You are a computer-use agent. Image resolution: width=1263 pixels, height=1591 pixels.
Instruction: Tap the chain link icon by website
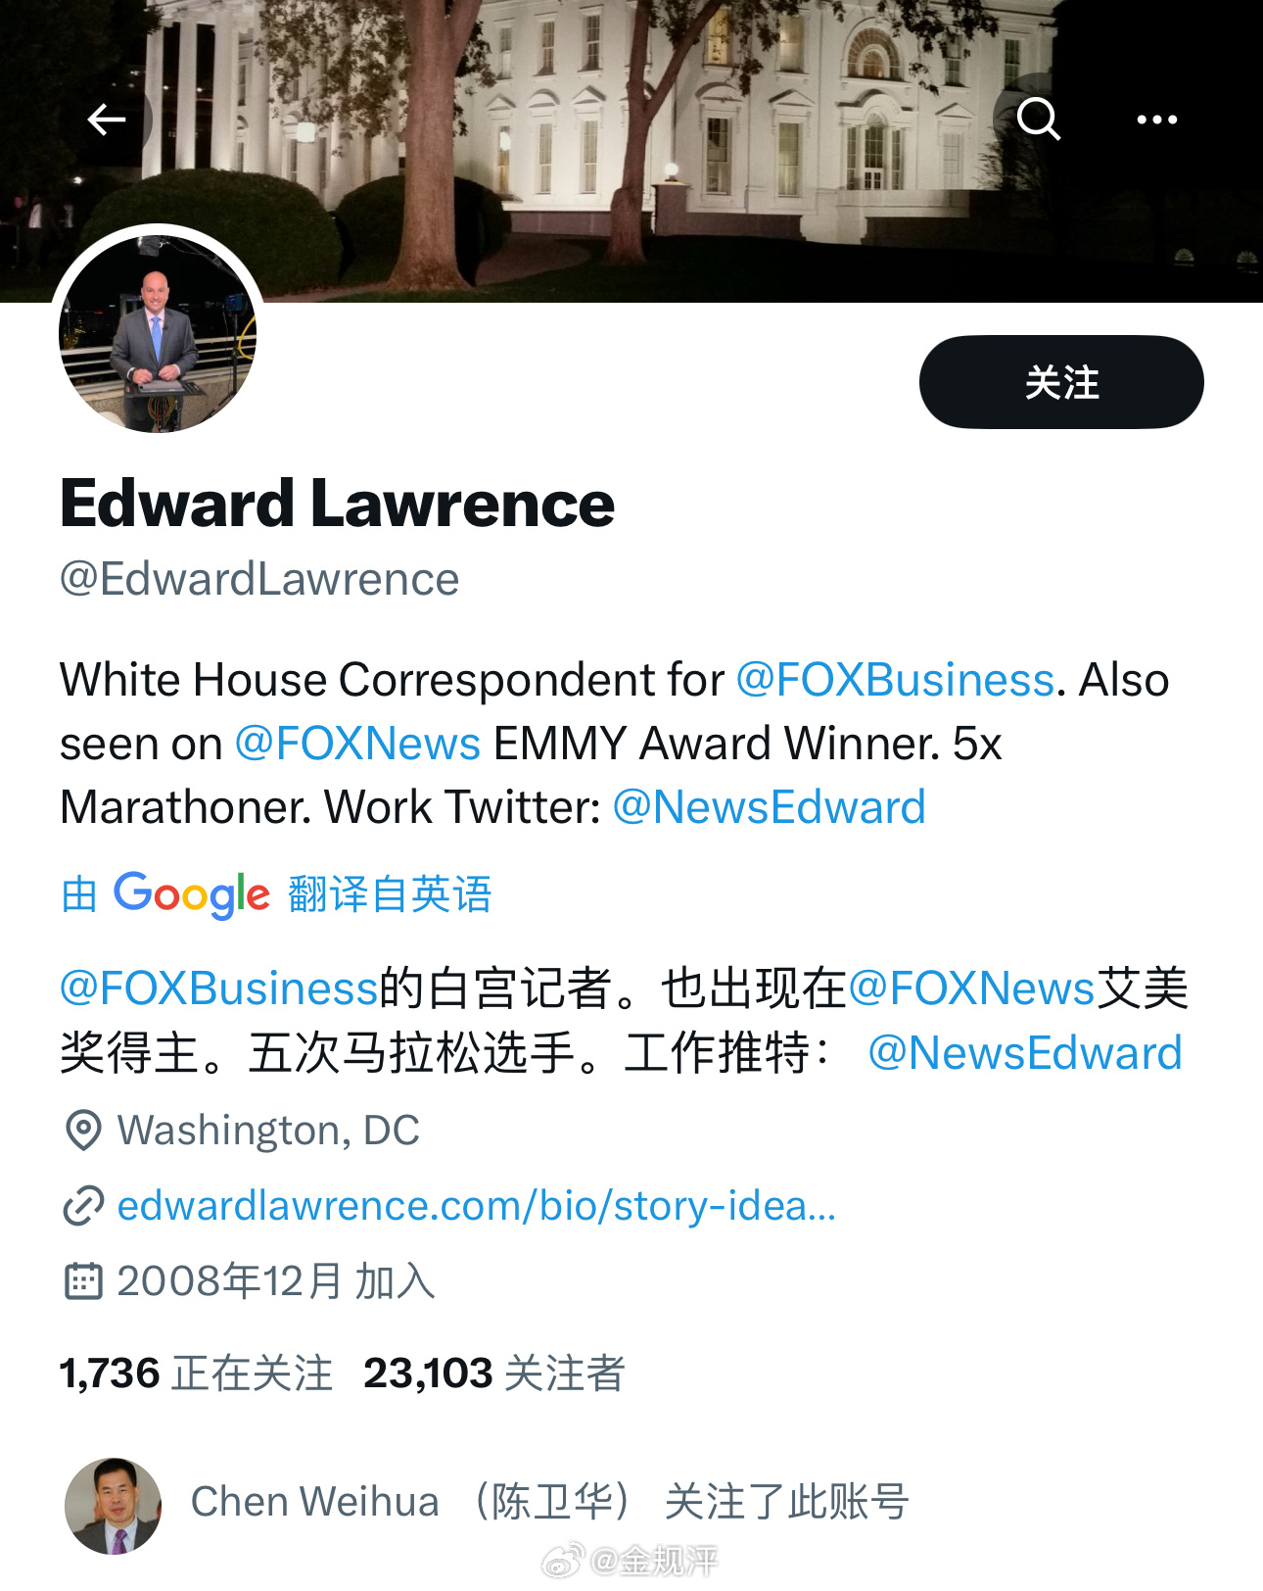click(x=83, y=1206)
